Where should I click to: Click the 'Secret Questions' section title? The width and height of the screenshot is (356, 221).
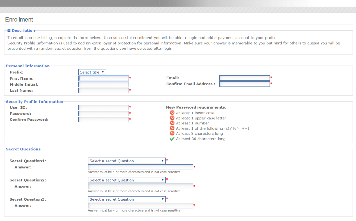tap(23, 149)
